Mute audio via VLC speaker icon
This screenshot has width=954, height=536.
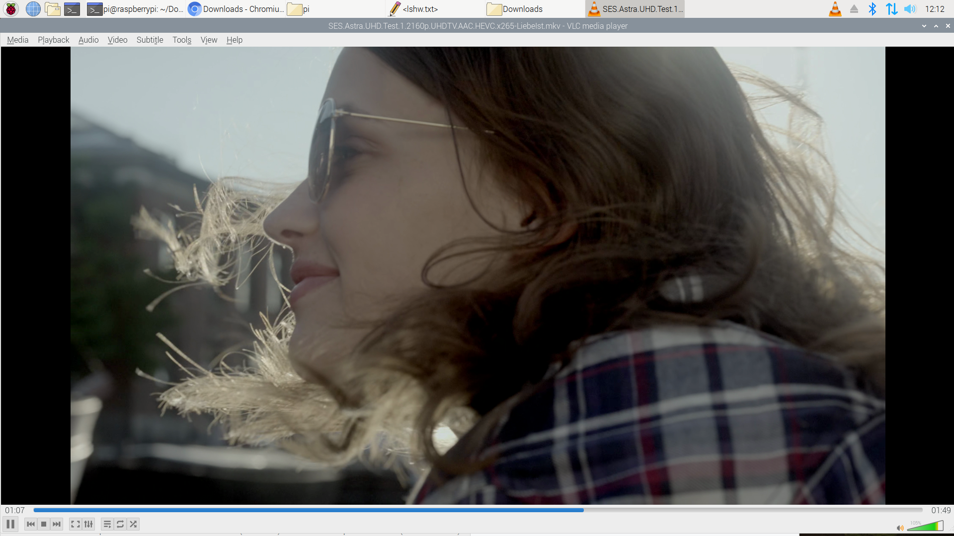click(900, 528)
